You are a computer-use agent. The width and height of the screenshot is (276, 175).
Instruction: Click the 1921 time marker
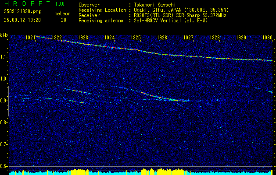30,38
